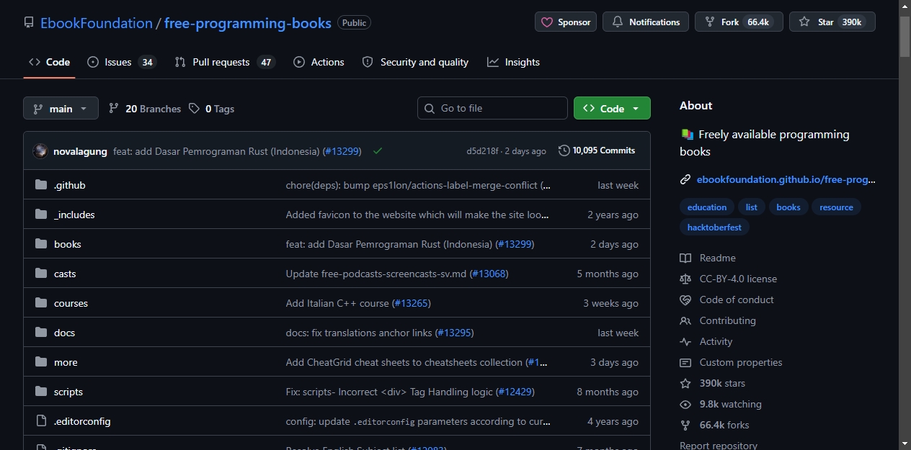This screenshot has width=911, height=450.
Task: Open the novalagung author link
Action: (80, 151)
